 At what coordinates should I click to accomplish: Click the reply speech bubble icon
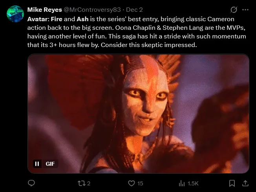pyautogui.click(x=31, y=183)
